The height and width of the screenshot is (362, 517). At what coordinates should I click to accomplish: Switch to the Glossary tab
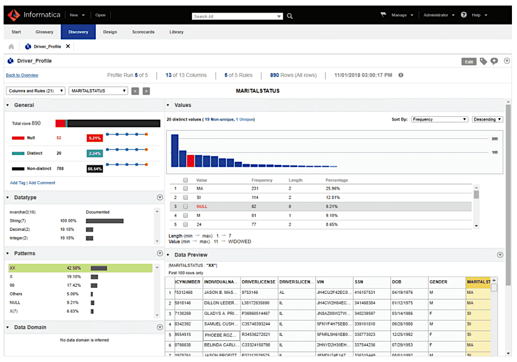[44, 31]
